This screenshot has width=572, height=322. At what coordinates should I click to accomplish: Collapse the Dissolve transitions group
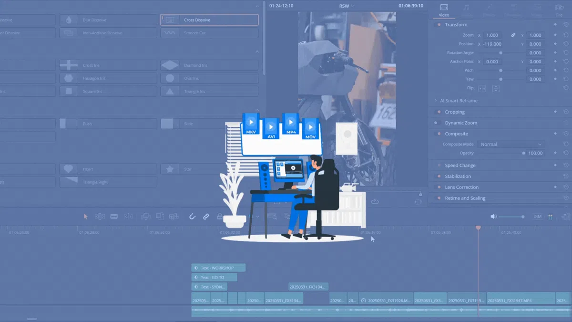pyautogui.click(x=257, y=6)
